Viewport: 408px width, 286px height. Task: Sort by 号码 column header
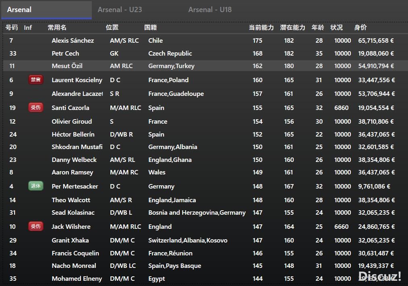click(x=12, y=27)
